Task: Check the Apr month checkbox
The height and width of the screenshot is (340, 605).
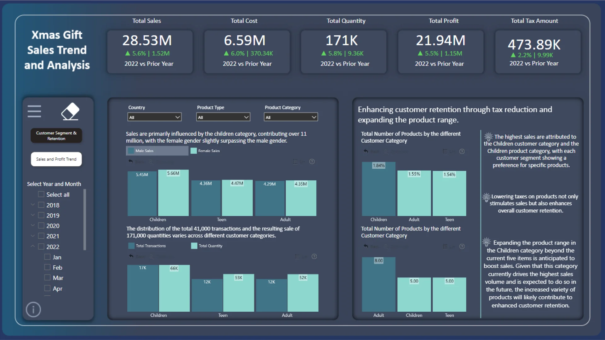Action: pos(47,288)
